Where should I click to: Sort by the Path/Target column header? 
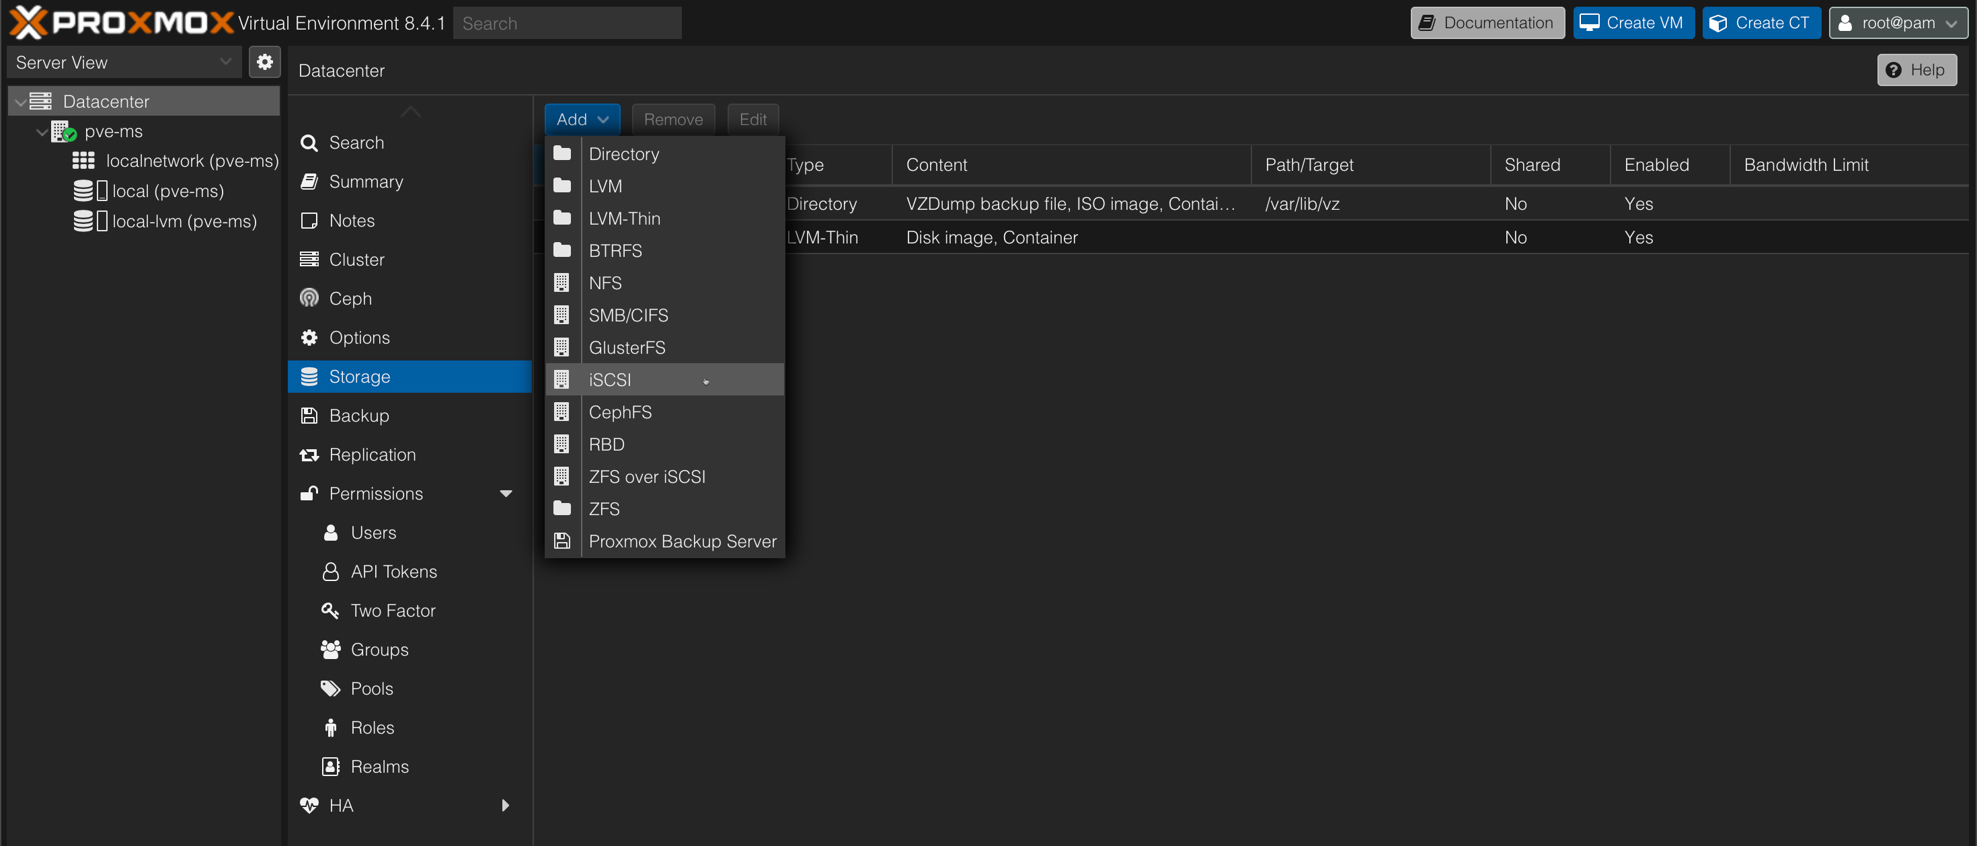point(1370,164)
